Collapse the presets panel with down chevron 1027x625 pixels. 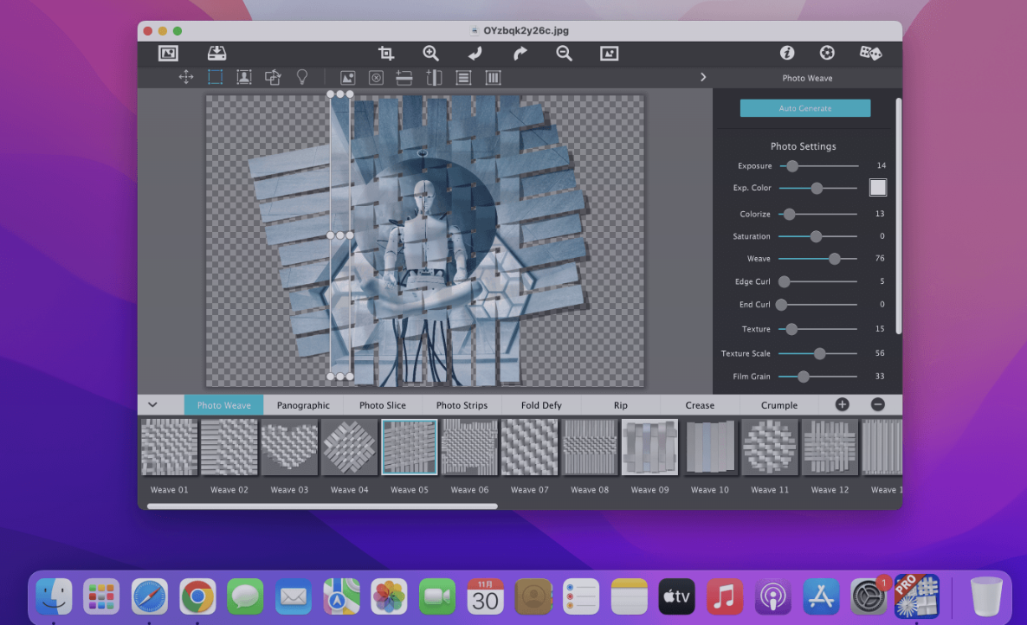(152, 404)
